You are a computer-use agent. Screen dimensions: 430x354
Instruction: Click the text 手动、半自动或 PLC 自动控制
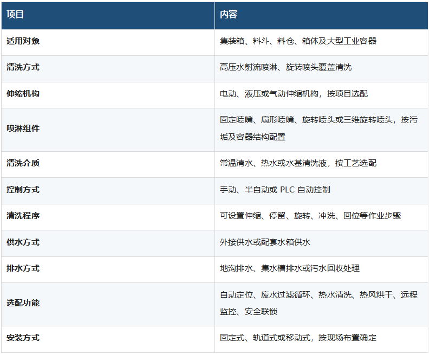(x=275, y=190)
